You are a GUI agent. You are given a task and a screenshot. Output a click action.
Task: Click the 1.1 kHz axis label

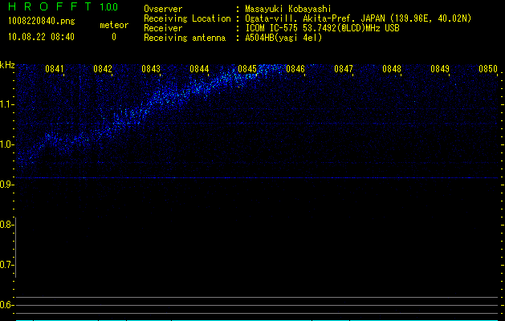tap(6, 104)
